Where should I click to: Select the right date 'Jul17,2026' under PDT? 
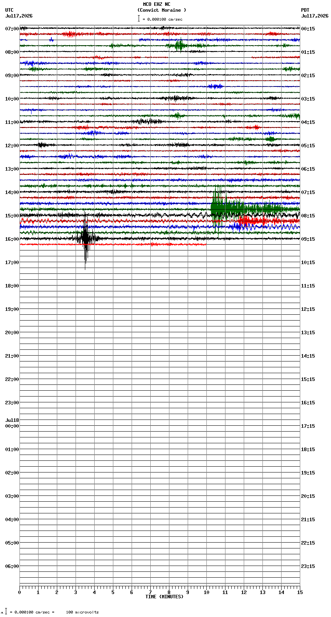[315, 16]
